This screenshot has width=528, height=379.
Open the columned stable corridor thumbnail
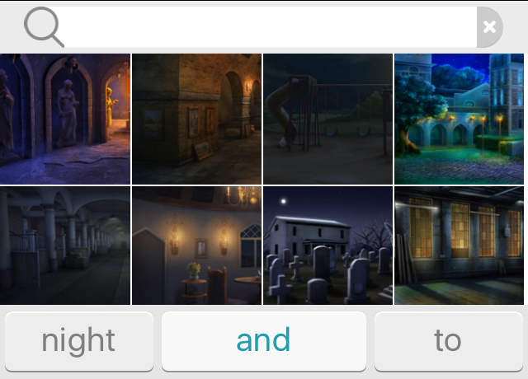point(65,246)
